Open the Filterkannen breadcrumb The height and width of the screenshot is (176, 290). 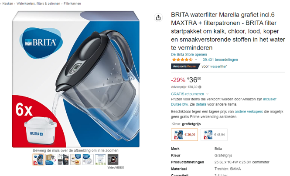tap(72, 3)
